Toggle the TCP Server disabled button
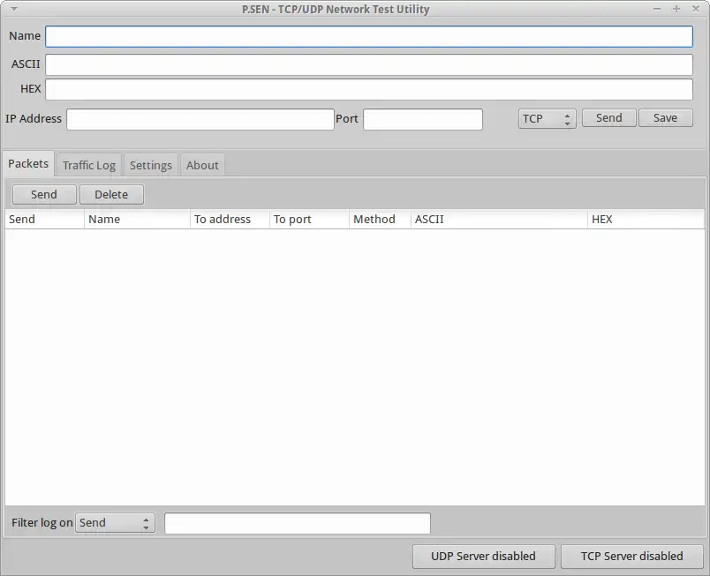 (631, 556)
